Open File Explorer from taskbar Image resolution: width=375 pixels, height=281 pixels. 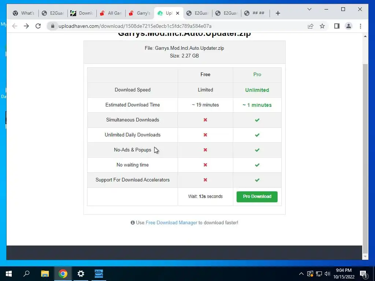coord(45,274)
